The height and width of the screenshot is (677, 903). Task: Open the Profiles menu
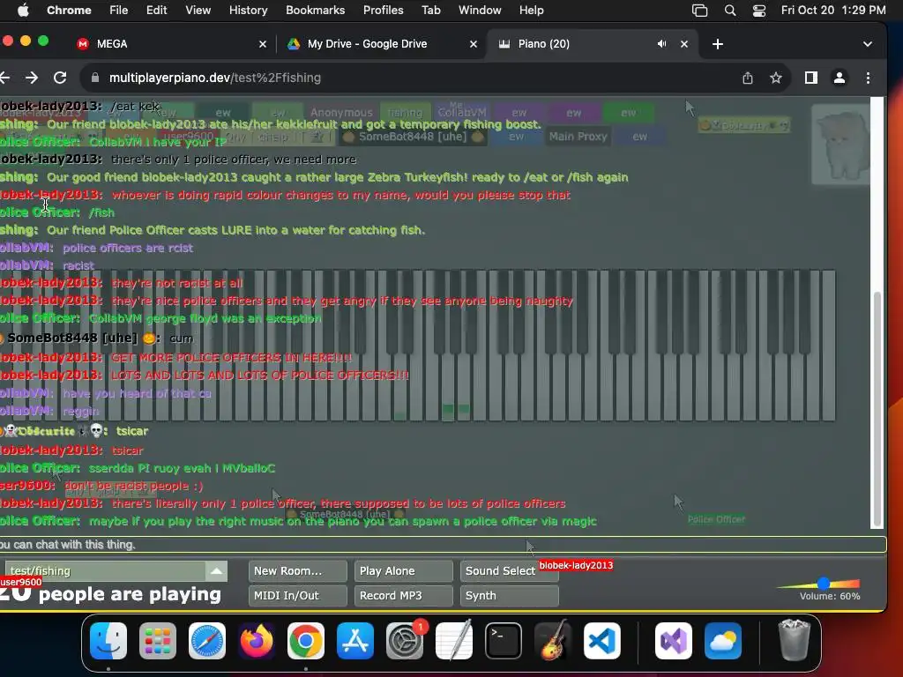(x=383, y=11)
